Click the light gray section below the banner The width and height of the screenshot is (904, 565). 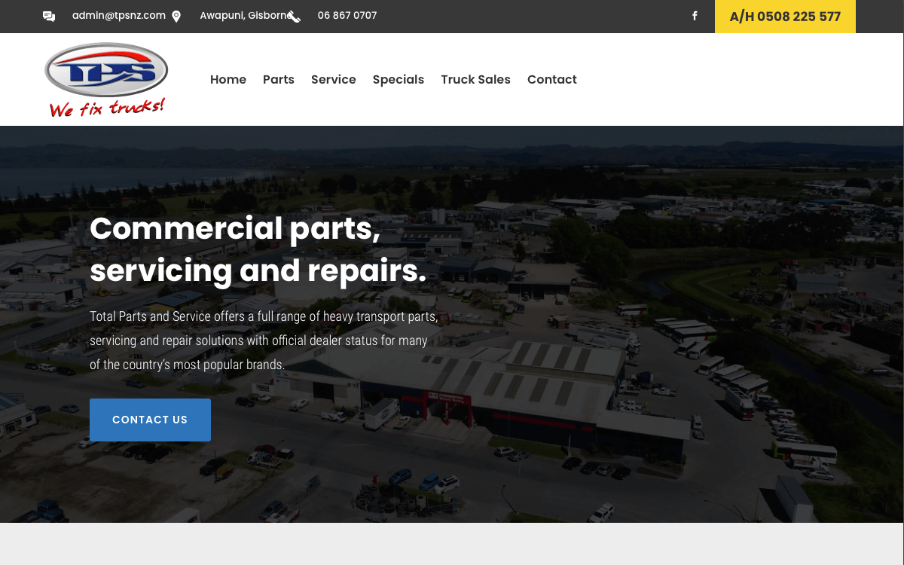click(x=452, y=544)
